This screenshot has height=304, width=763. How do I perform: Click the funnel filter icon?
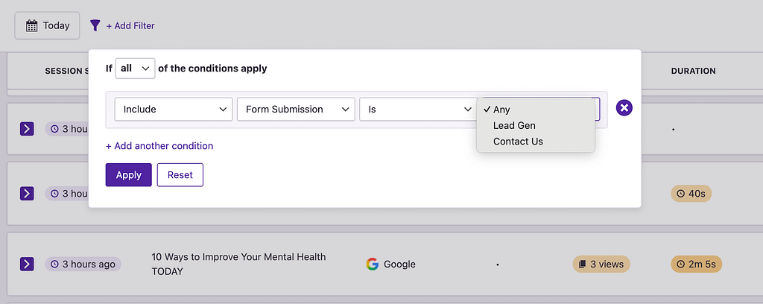(95, 25)
